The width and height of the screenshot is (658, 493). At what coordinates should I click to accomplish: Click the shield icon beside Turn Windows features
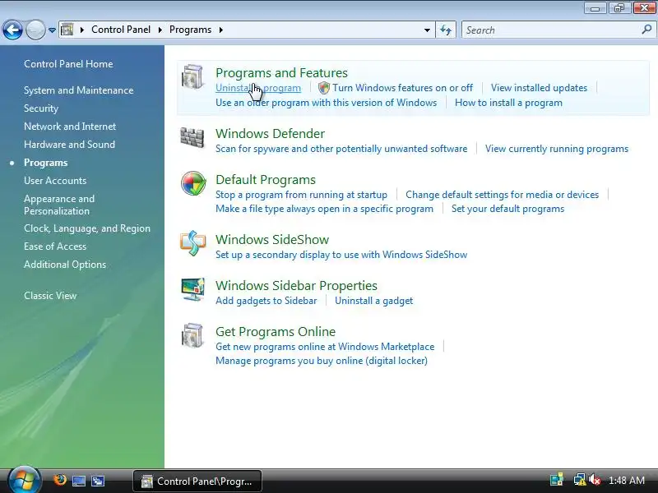click(324, 88)
